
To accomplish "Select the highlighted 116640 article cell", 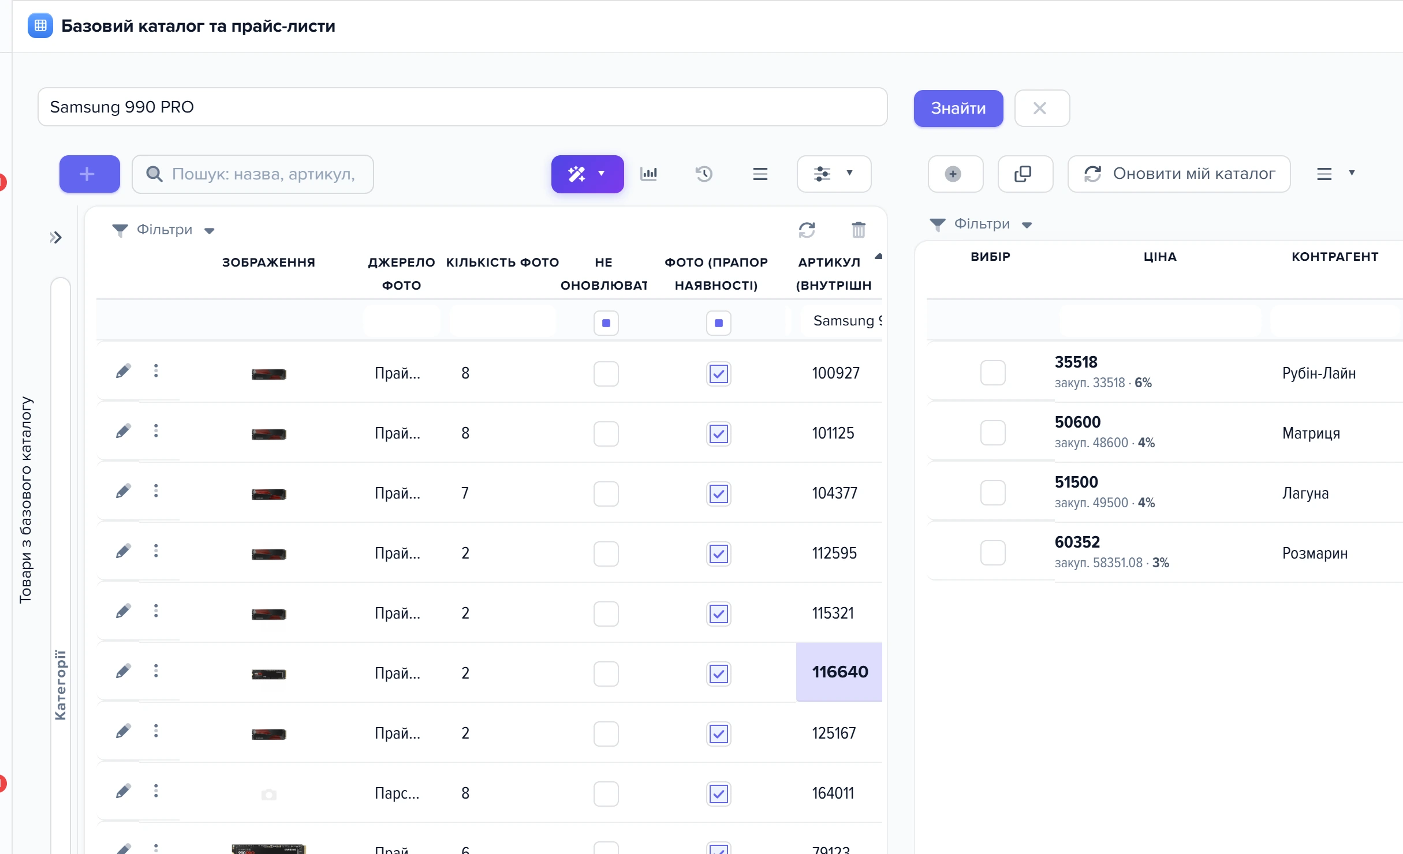I will (x=839, y=672).
